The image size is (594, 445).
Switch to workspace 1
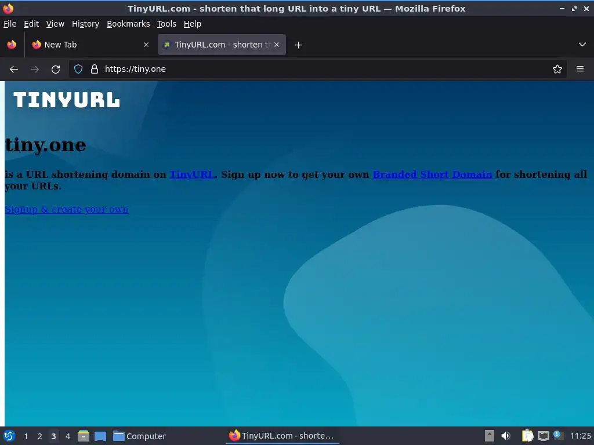[26, 436]
